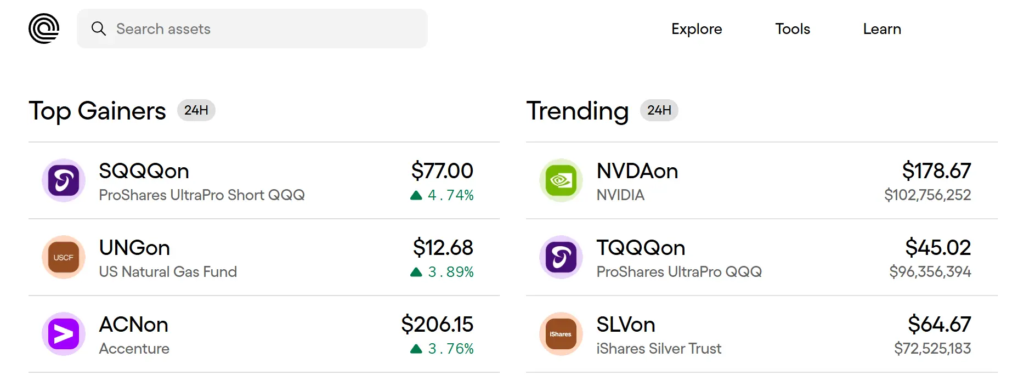Click the SLVon iShares brown icon
This screenshot has height=386, width=1018.
coord(561,334)
